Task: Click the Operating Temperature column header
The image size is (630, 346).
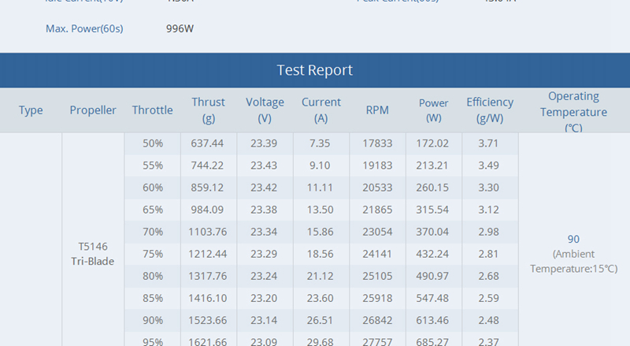Action: tap(573, 111)
